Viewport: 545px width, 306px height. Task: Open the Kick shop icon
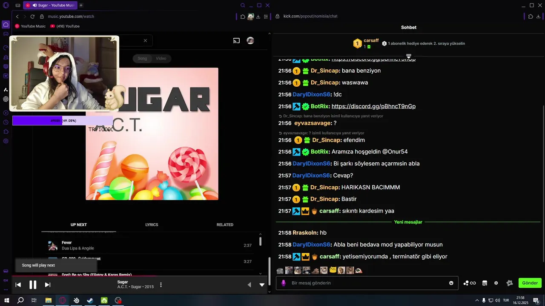coord(485,283)
